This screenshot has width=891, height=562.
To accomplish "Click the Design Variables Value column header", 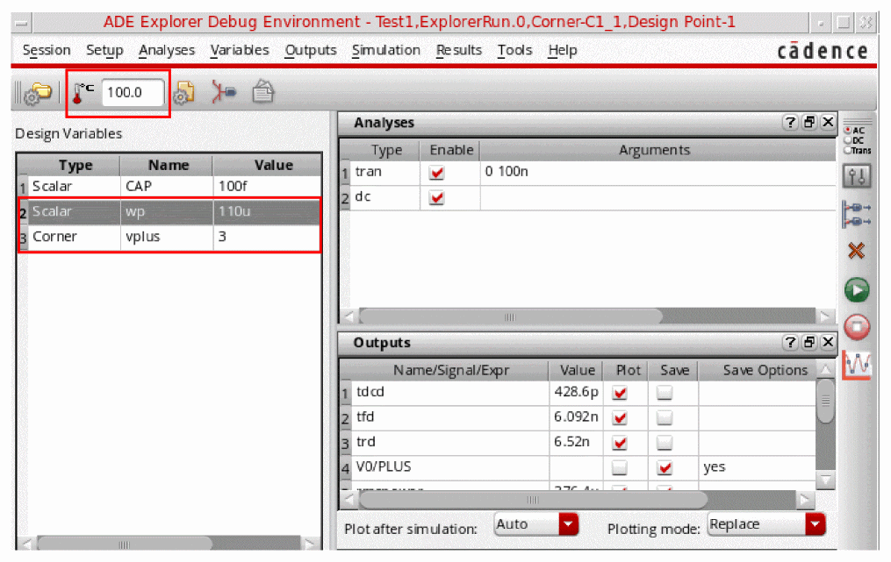I will click(x=267, y=165).
